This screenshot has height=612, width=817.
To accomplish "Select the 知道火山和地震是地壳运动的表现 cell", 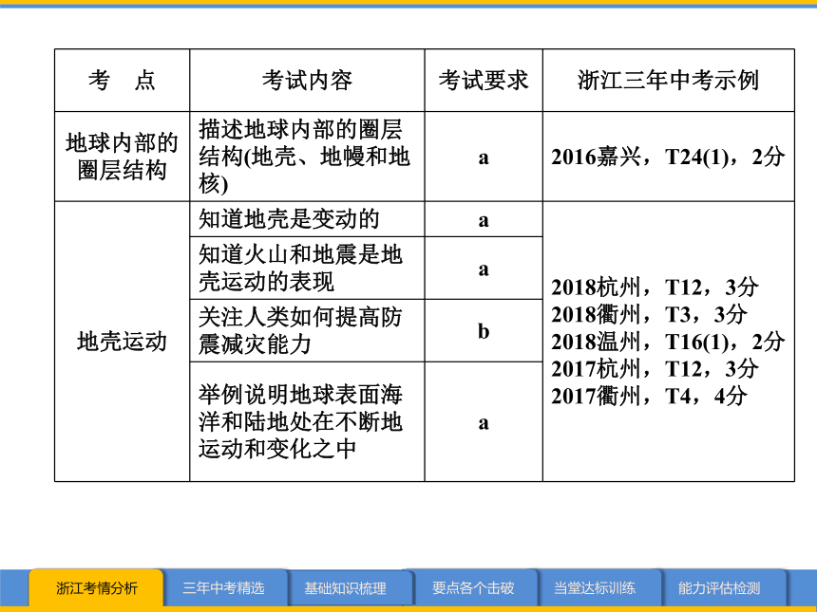I will [307, 268].
